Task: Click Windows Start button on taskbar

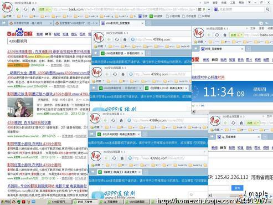Action: coord(5,202)
